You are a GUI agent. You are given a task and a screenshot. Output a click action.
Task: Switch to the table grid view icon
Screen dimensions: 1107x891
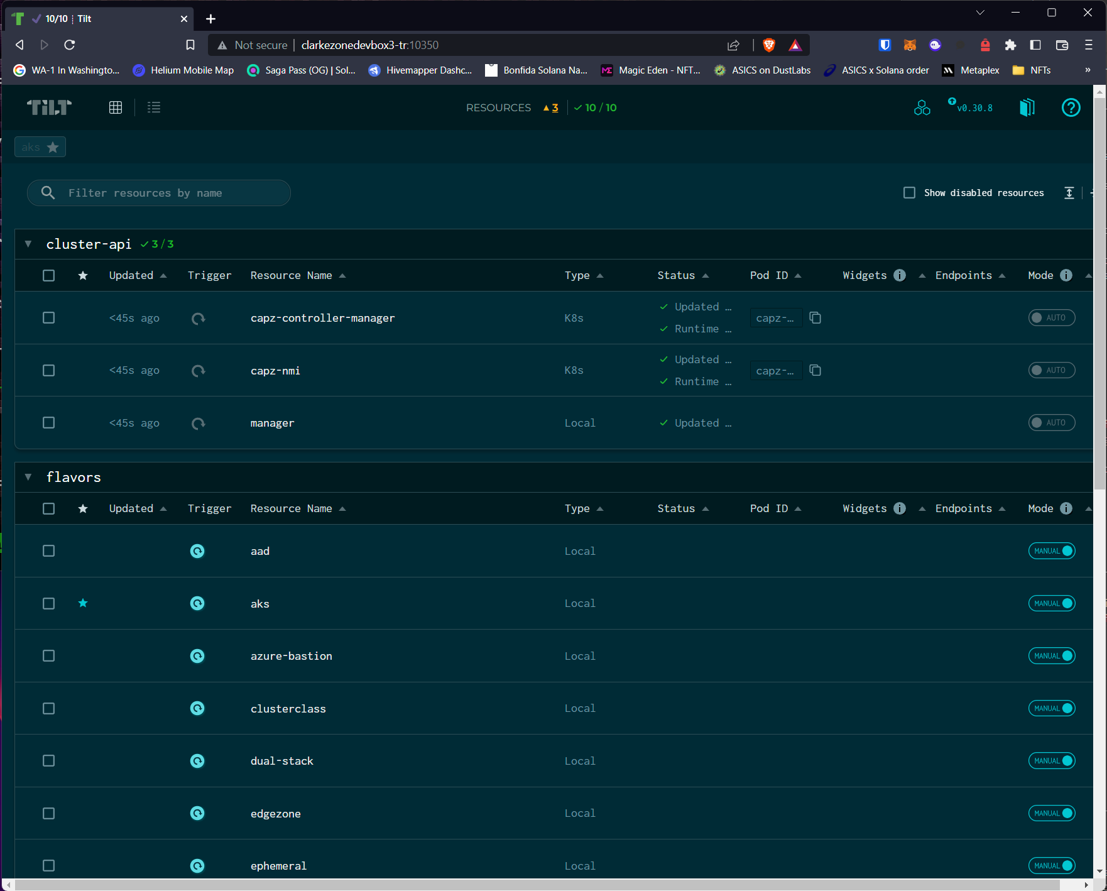116,107
